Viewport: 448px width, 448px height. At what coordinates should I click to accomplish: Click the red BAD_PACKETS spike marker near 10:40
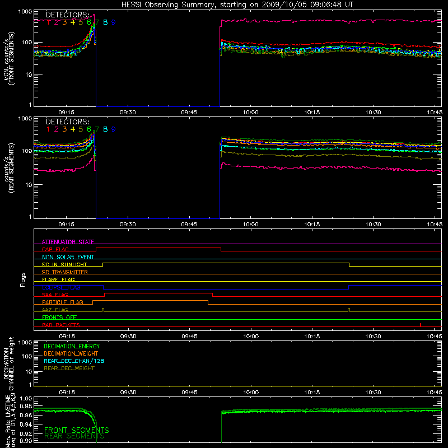click(421, 325)
